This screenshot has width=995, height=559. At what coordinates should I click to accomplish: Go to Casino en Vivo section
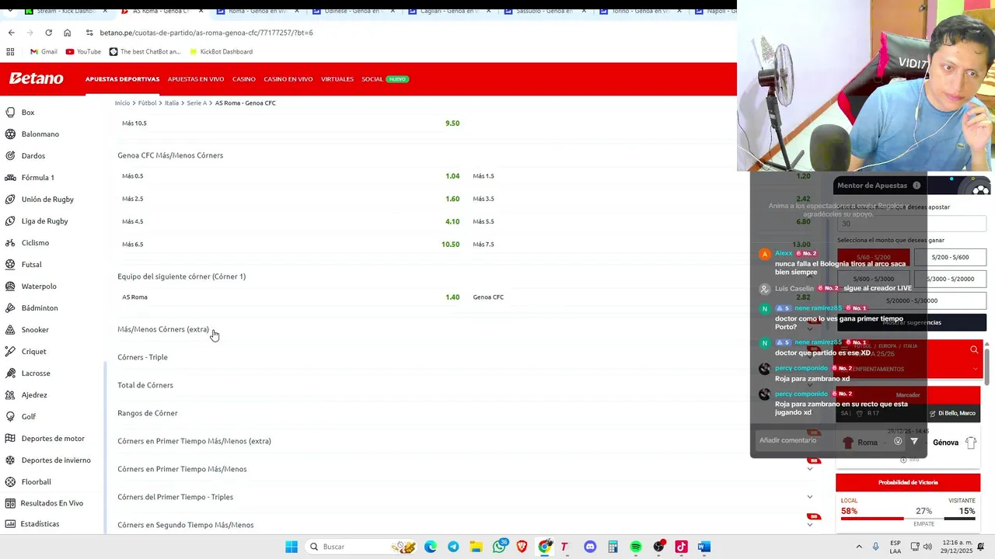pyautogui.click(x=288, y=79)
